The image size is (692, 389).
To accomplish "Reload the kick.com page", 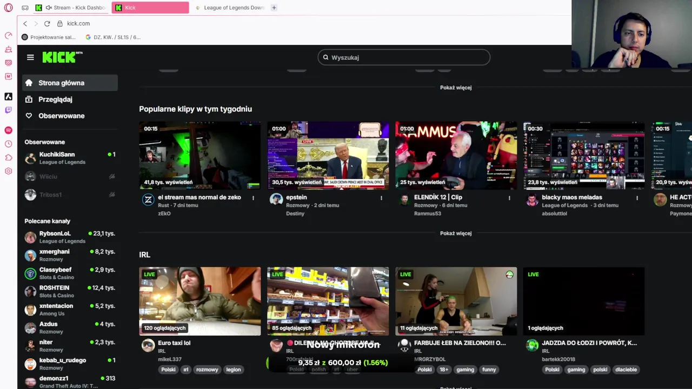I will coord(47,24).
